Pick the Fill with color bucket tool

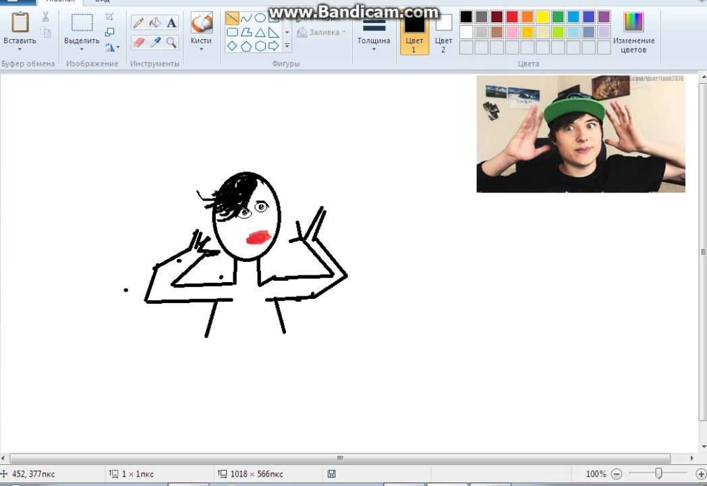point(155,23)
